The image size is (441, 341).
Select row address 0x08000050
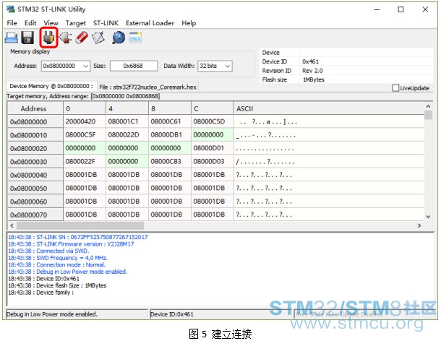pyautogui.click(x=35, y=188)
